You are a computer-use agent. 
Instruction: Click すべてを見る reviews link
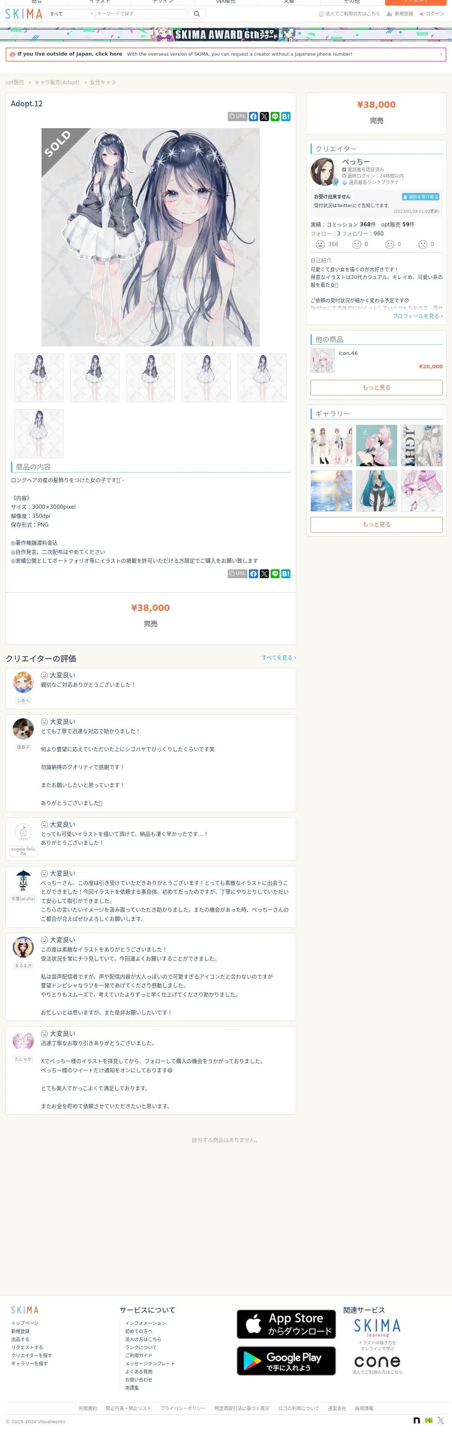pyautogui.click(x=279, y=657)
